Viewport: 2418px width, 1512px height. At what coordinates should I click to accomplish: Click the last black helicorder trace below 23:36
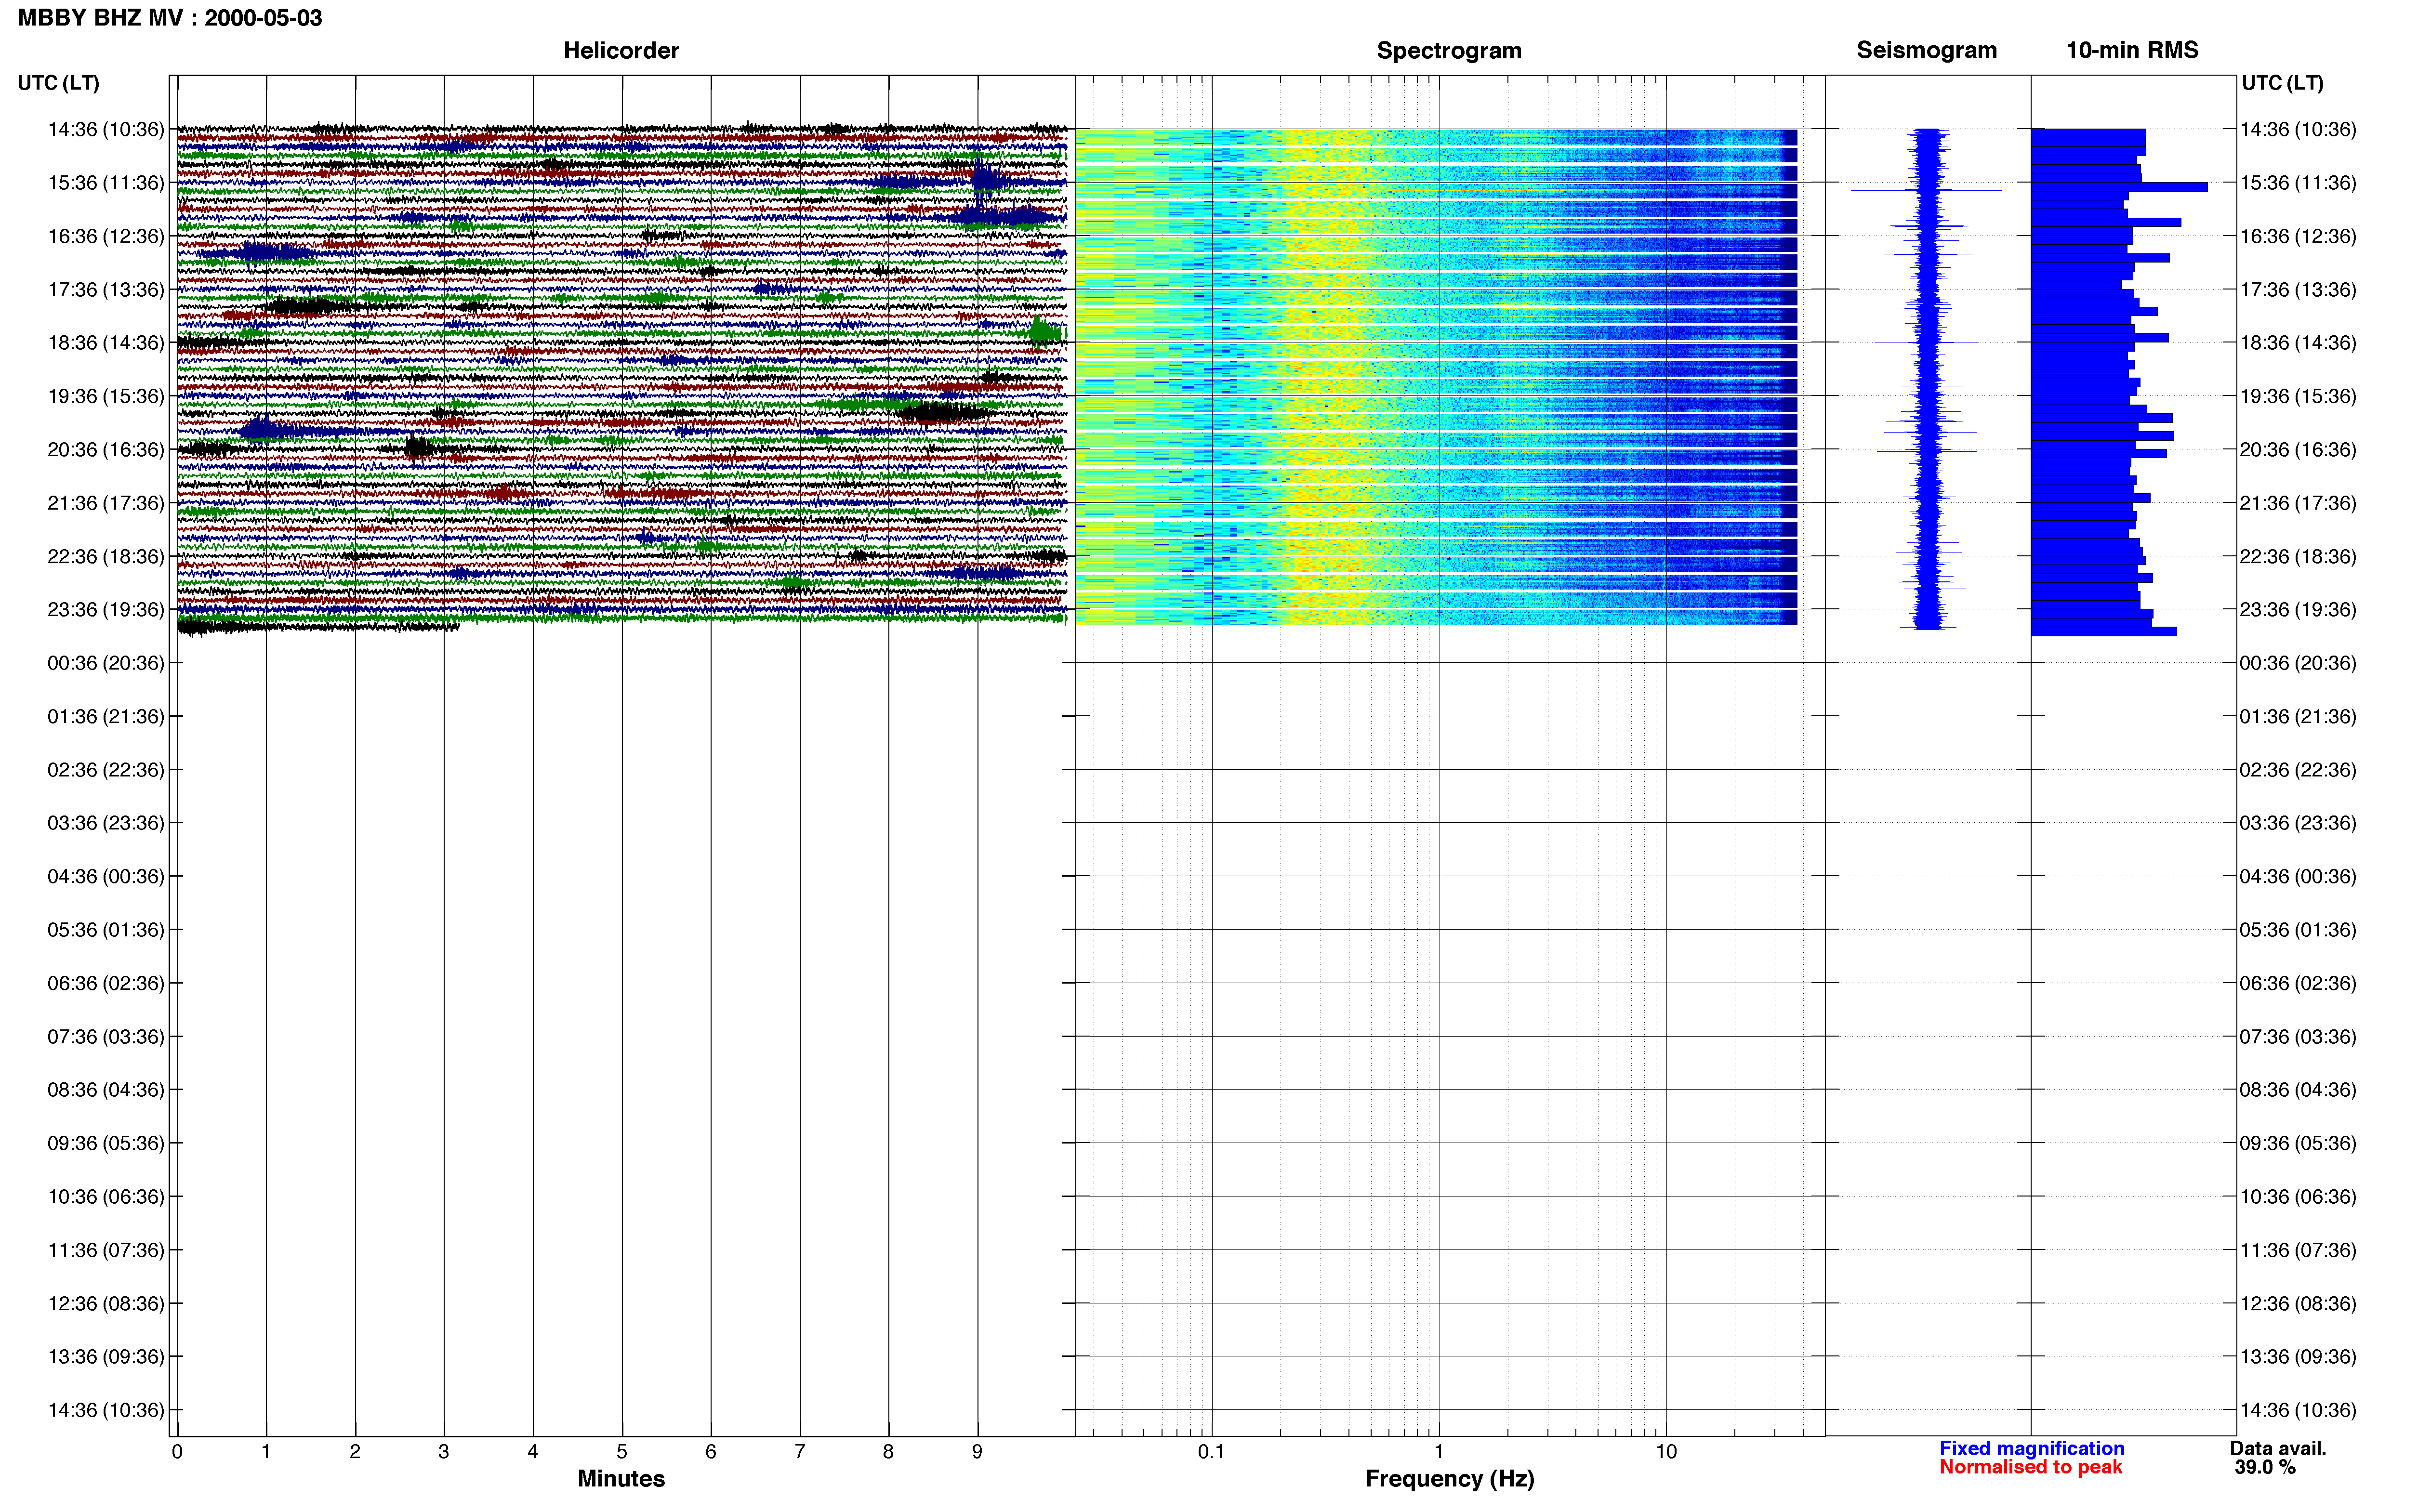(x=318, y=627)
